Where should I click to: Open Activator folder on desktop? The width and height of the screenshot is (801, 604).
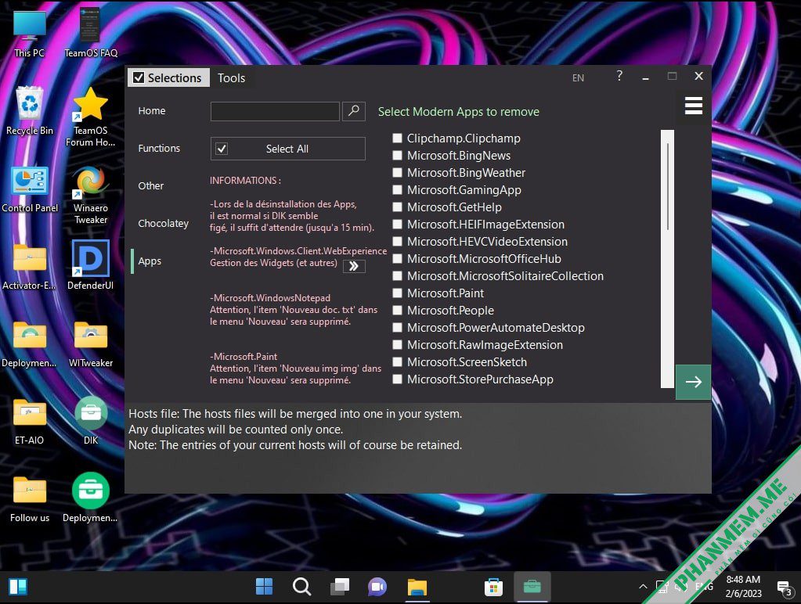click(x=29, y=267)
